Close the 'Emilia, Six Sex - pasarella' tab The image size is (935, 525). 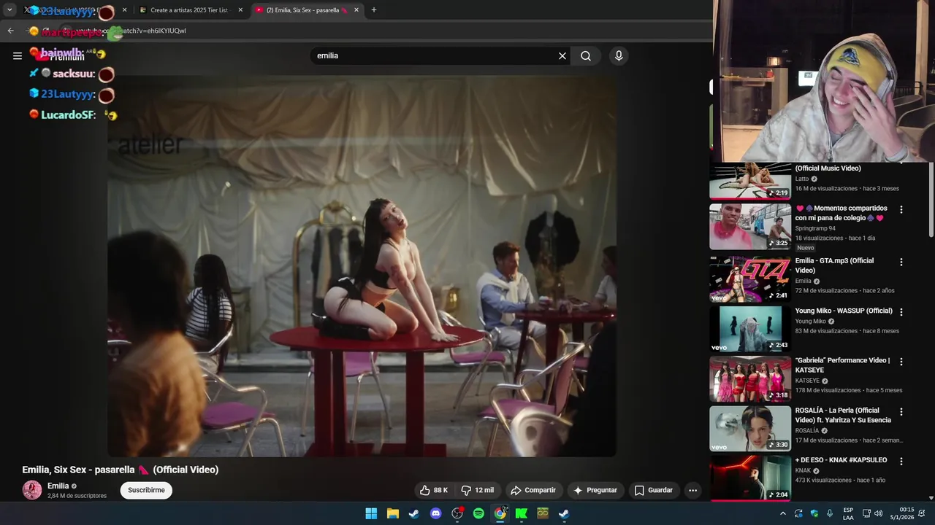tap(356, 10)
